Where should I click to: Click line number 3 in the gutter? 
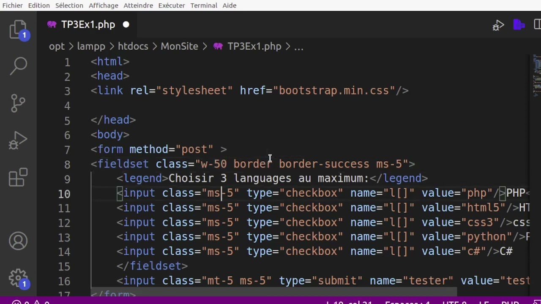(67, 91)
